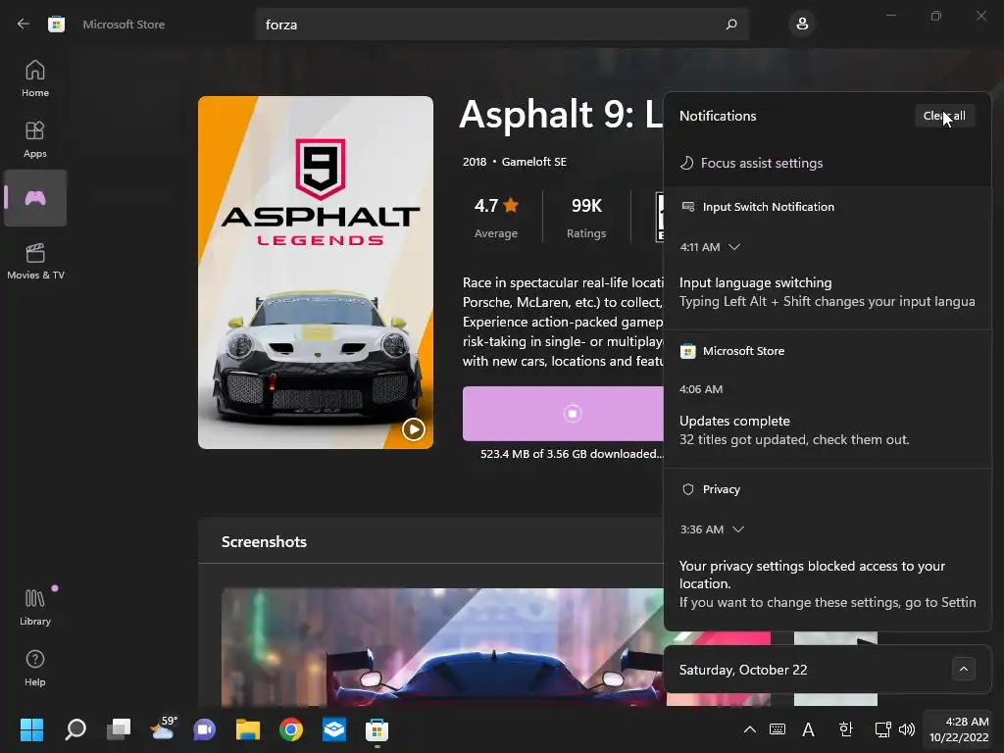1004x753 pixels.
Task: Open the weather widget showing 59°
Action: pos(163,729)
